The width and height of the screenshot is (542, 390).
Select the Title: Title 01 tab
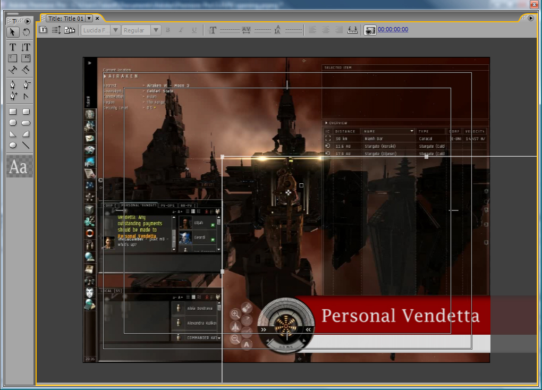pos(66,18)
